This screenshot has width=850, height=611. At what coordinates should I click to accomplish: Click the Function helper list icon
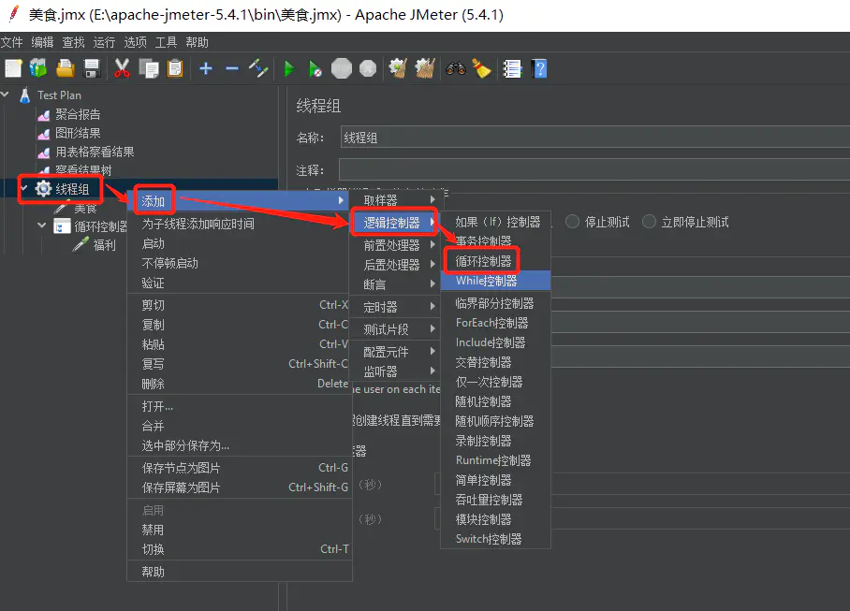pyautogui.click(x=512, y=69)
